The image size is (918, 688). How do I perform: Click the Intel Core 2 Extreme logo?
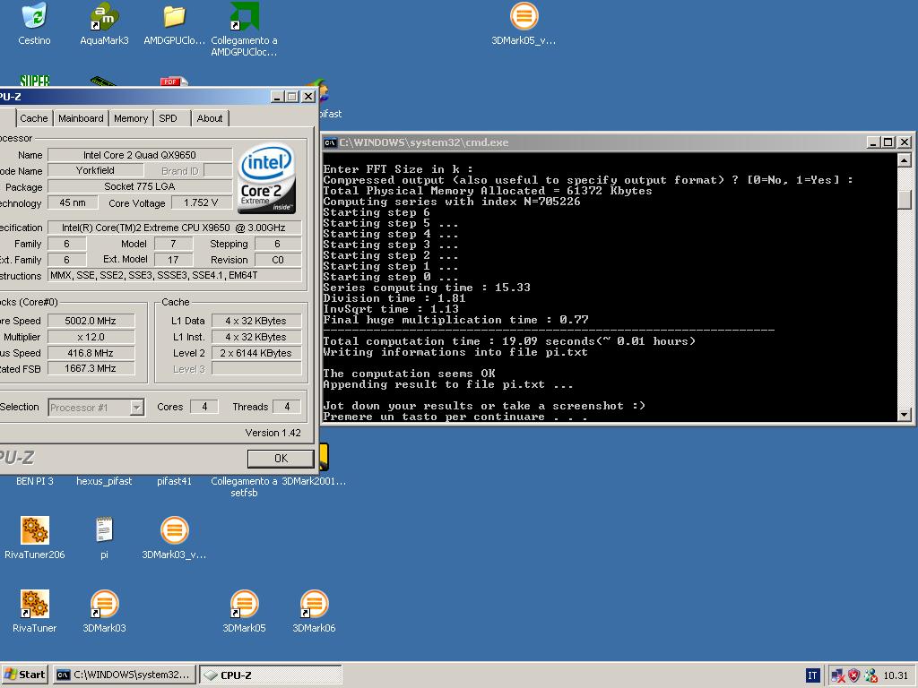266,178
